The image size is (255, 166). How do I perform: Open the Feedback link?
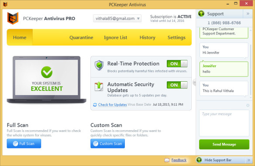pyautogui.click(x=179, y=160)
